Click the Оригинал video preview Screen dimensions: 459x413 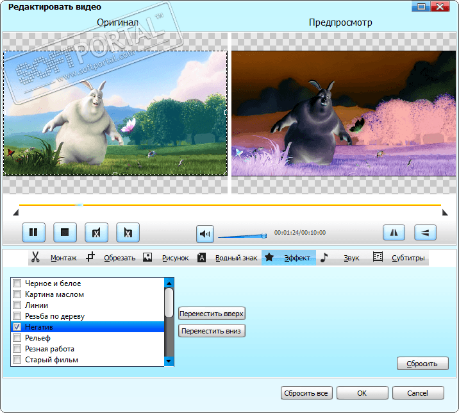[115, 113]
